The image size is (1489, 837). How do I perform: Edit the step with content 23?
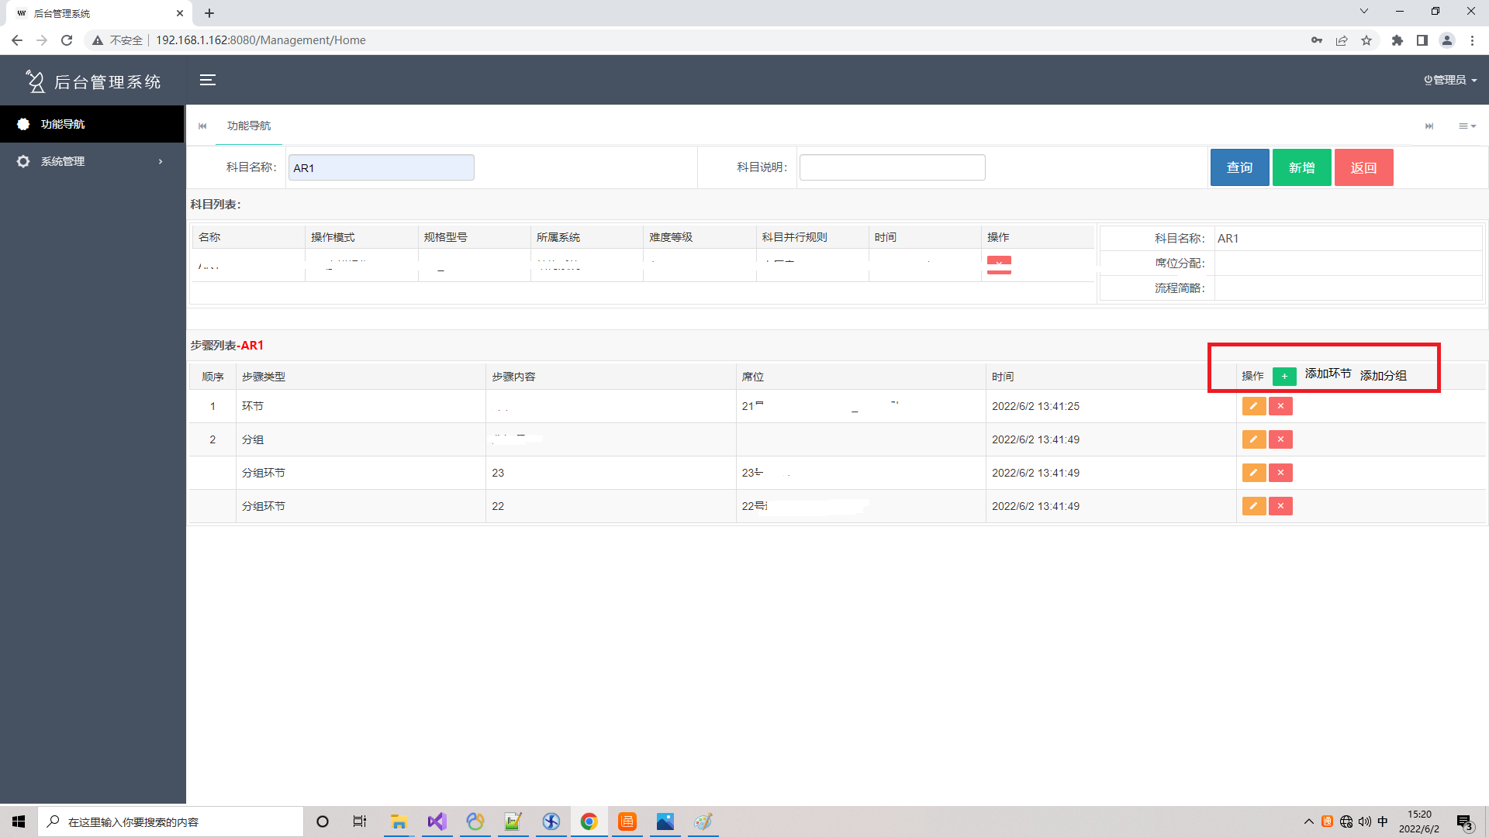pyautogui.click(x=1253, y=473)
